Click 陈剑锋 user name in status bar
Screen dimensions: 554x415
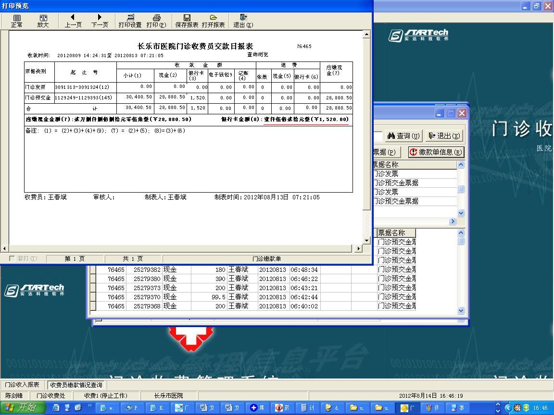pyautogui.click(x=14, y=396)
